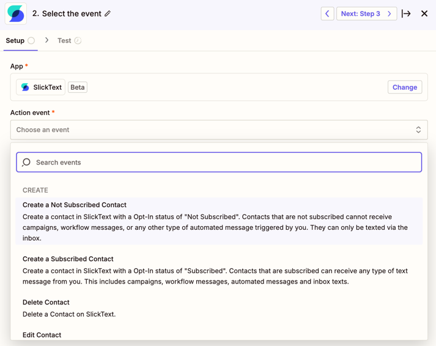Click the SlickText app chip
This screenshot has width=436, height=346.
pos(40,87)
